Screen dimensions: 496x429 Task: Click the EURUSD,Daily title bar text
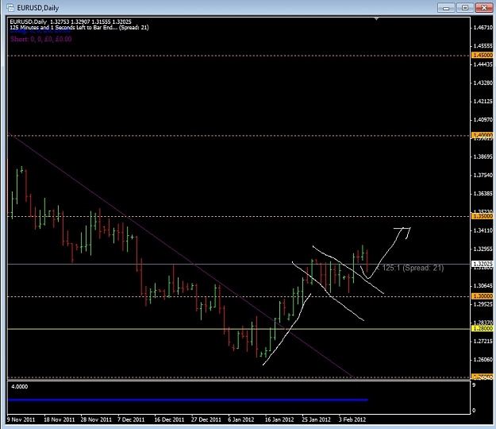tap(37, 8)
